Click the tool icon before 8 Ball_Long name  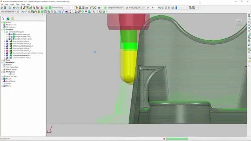[127, 8]
